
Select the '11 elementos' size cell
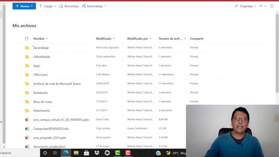click(166, 75)
